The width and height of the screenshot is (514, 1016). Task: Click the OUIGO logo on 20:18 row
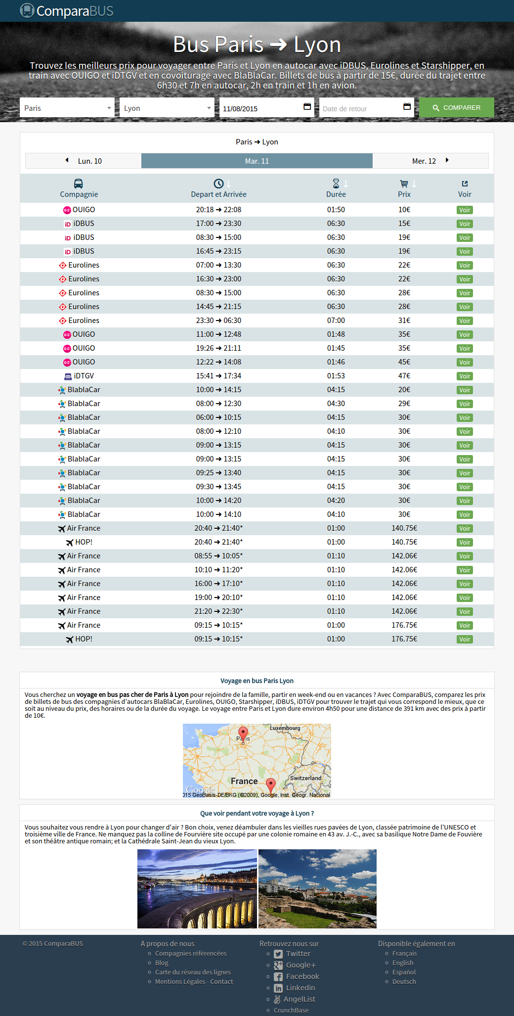tap(67, 210)
